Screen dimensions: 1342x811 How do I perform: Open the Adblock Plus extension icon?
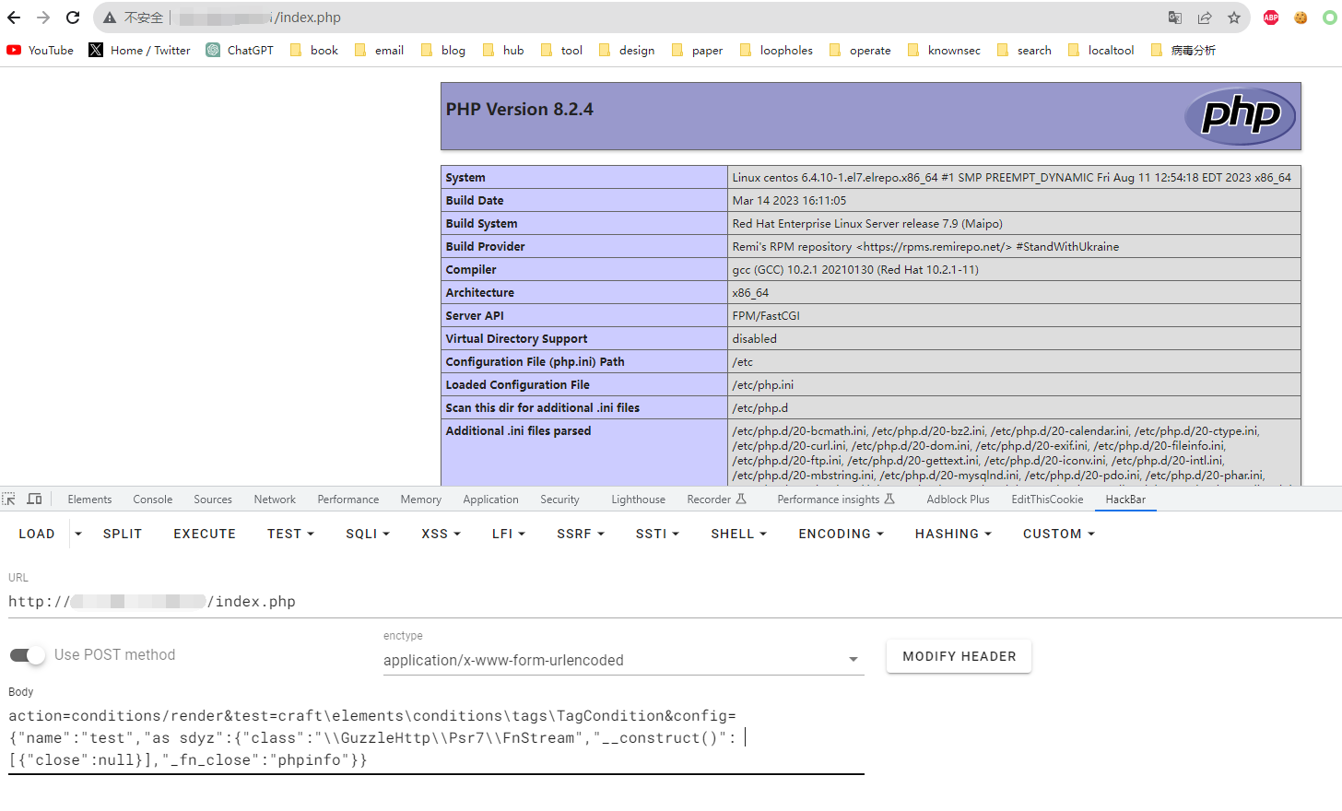[x=1271, y=18]
